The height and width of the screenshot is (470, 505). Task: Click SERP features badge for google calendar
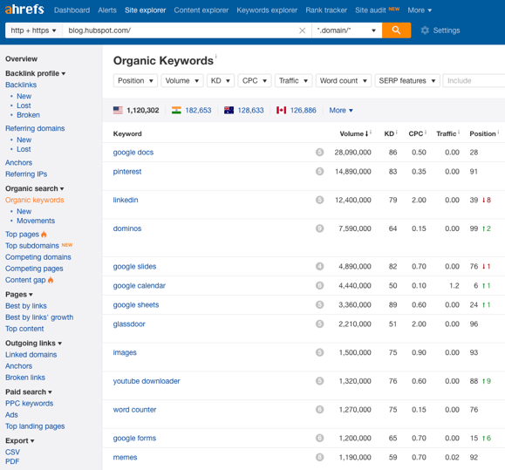[319, 285]
